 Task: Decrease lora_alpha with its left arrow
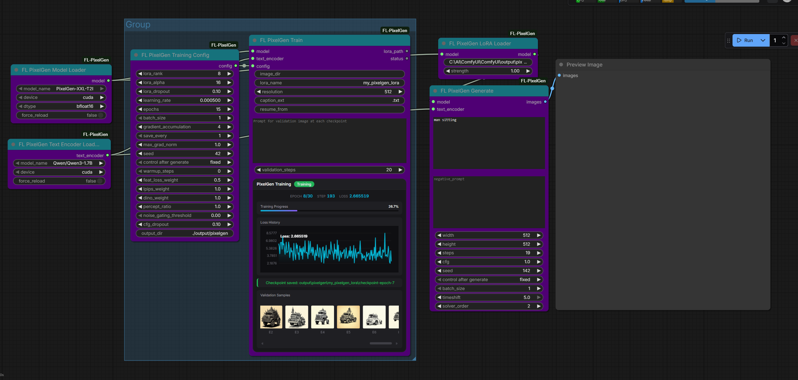tap(140, 83)
